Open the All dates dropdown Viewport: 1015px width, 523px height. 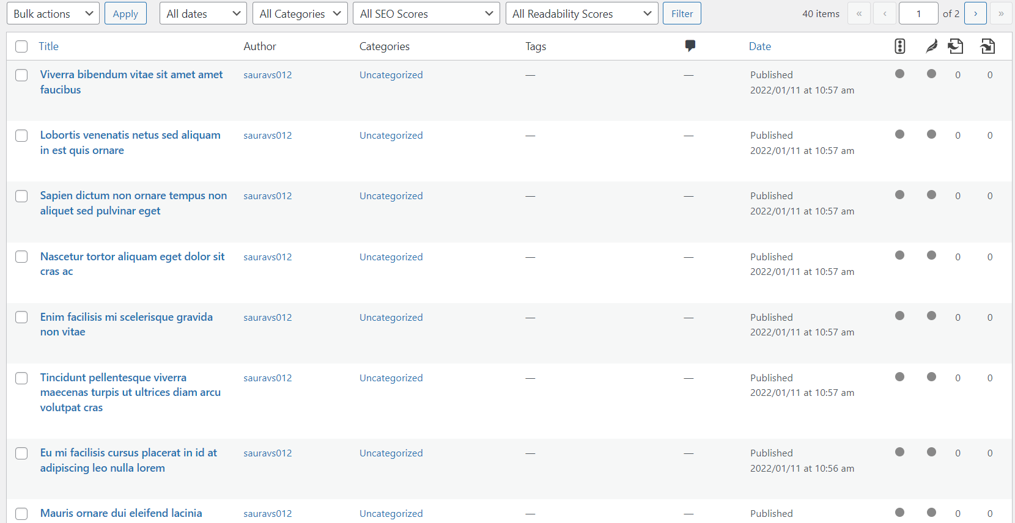coord(203,13)
